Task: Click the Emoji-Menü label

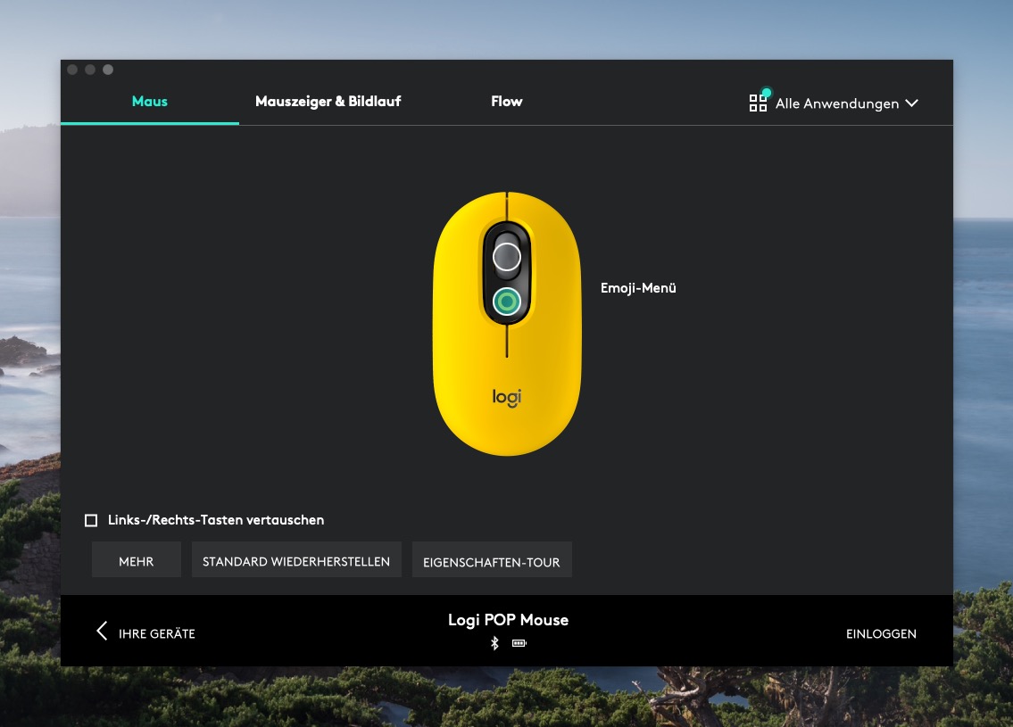Action: pos(638,288)
